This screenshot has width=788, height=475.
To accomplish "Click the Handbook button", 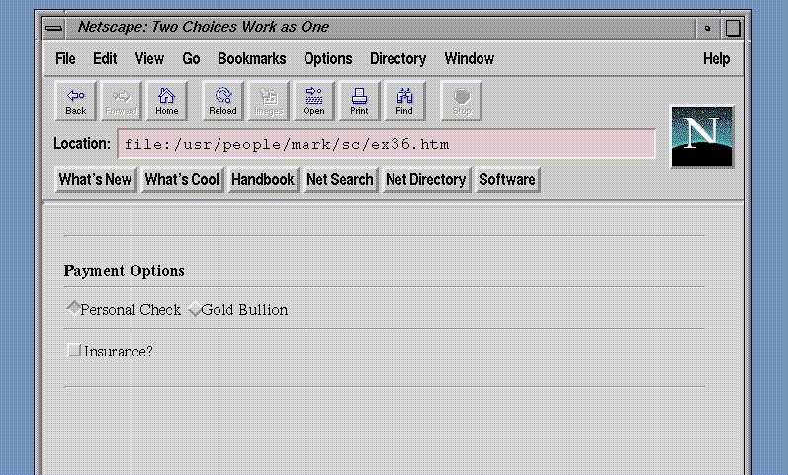I will pyautogui.click(x=262, y=180).
